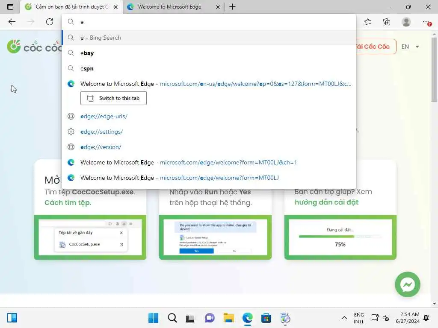Click Microsoft Edge taskbar icon
The height and width of the screenshot is (328, 438).
pos(248,318)
